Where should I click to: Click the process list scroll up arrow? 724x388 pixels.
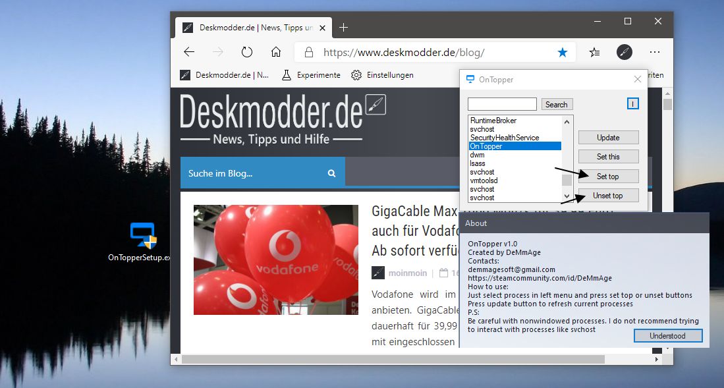(567, 121)
